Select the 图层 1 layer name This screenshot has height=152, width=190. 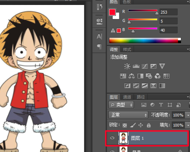coord(137,138)
